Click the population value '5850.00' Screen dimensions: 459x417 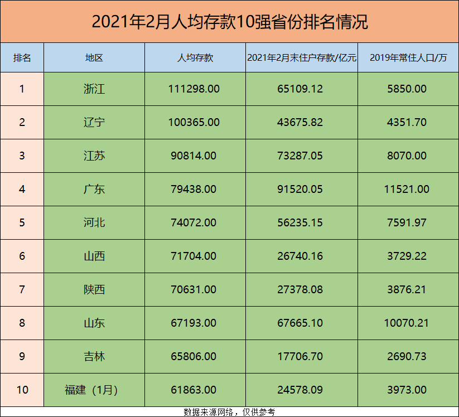[407, 89]
